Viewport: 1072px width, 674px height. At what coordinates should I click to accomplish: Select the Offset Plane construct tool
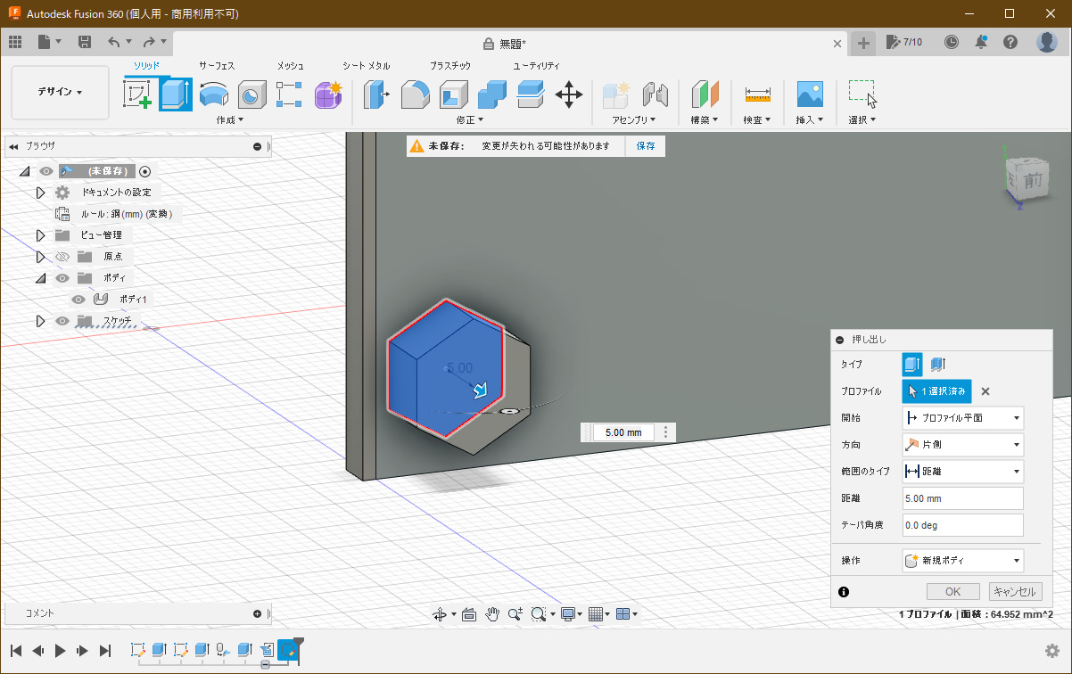(x=705, y=94)
